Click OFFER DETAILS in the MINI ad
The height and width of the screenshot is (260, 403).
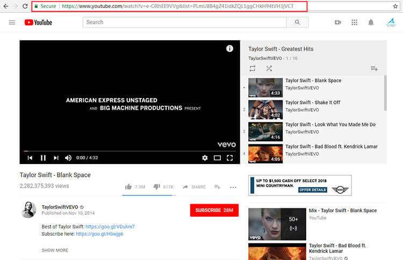pos(313,190)
